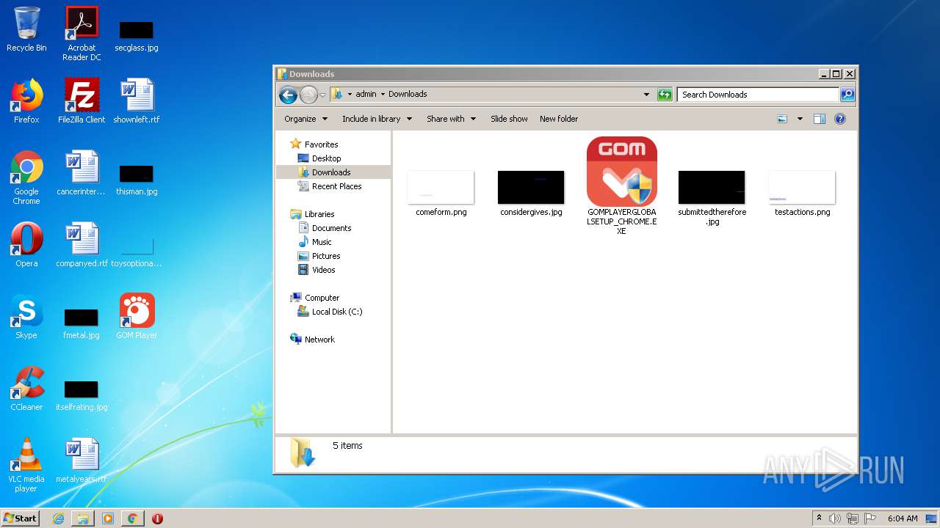Select Downloads under Favorites
Viewport: 940px width, 528px height.
click(331, 172)
